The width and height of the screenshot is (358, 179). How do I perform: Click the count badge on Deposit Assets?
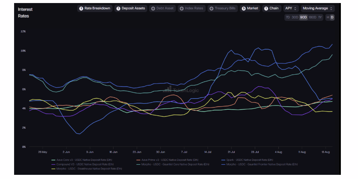(118, 9)
